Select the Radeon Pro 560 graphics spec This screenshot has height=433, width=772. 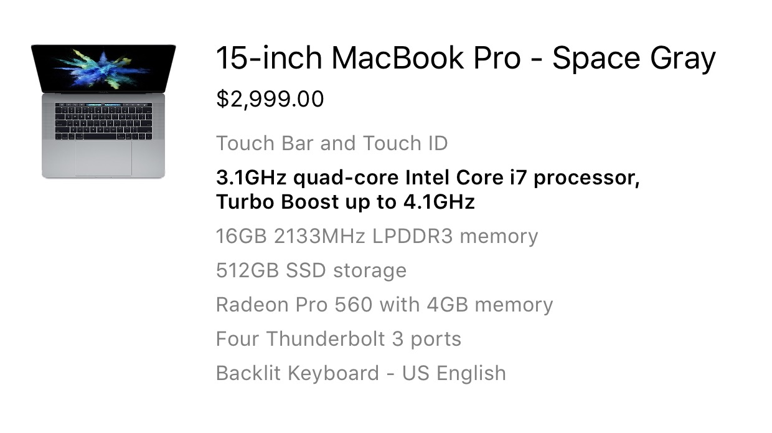[384, 305]
